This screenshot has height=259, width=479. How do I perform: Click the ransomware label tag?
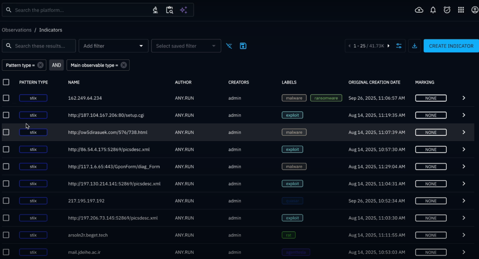click(326, 98)
